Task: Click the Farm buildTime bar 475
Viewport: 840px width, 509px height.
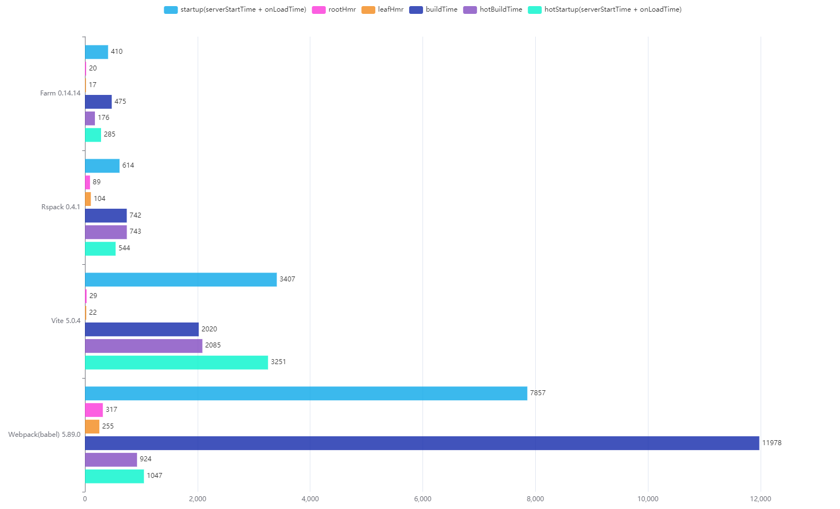Action: click(98, 102)
